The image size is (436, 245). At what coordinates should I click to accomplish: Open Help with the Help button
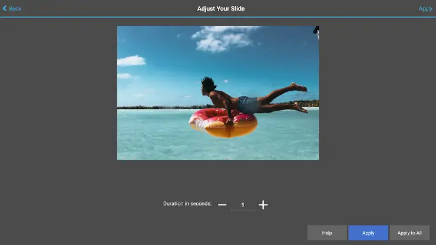point(327,233)
